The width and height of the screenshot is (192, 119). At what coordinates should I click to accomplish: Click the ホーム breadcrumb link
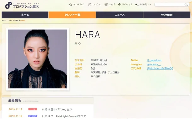pyautogui.click(x=4, y=20)
